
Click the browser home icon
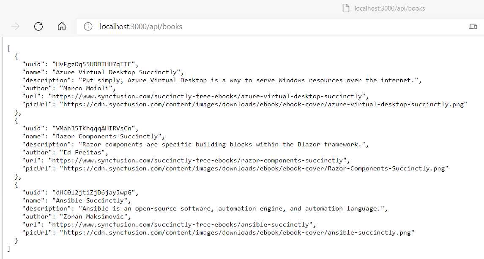pyautogui.click(x=62, y=26)
